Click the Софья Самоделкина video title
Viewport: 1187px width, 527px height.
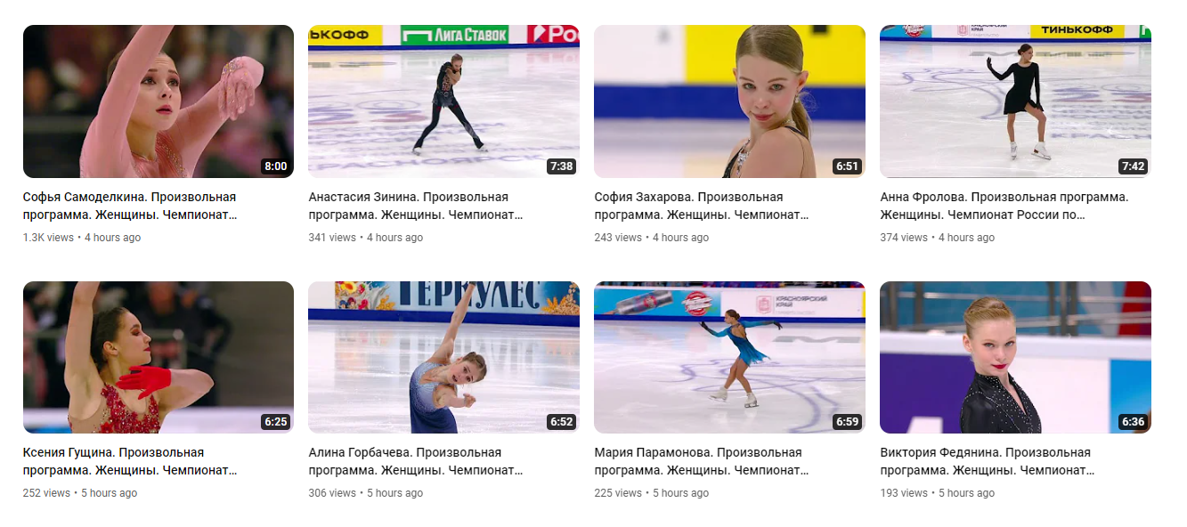130,206
